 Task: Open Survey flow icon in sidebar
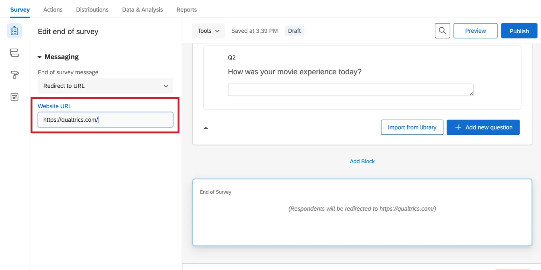tap(14, 53)
